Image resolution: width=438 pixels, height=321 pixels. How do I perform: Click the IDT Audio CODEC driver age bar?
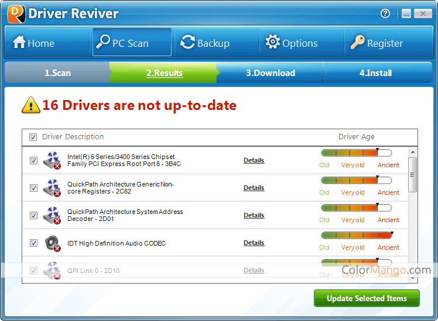[357, 235]
